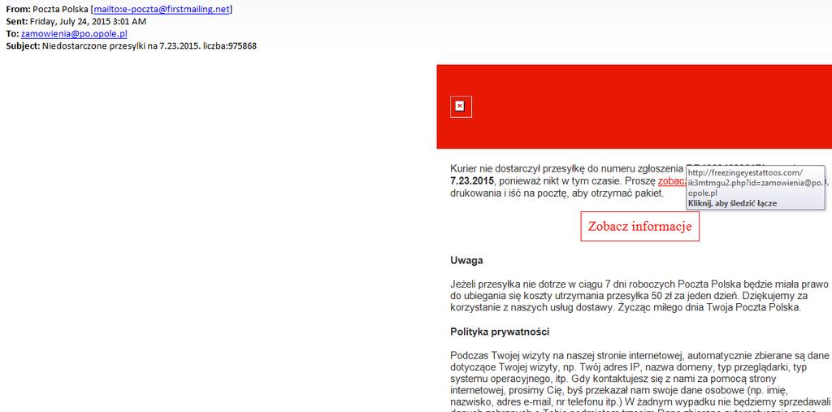Click the broken image placeholder in red banner
The image size is (832, 412).
(461, 106)
